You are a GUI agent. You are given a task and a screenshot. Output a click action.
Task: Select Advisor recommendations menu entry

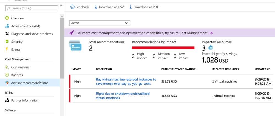[x=30, y=83]
